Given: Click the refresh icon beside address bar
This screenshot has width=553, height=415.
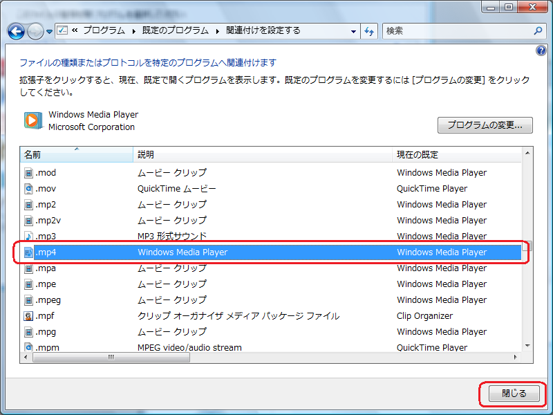Looking at the screenshot, I should [369, 31].
